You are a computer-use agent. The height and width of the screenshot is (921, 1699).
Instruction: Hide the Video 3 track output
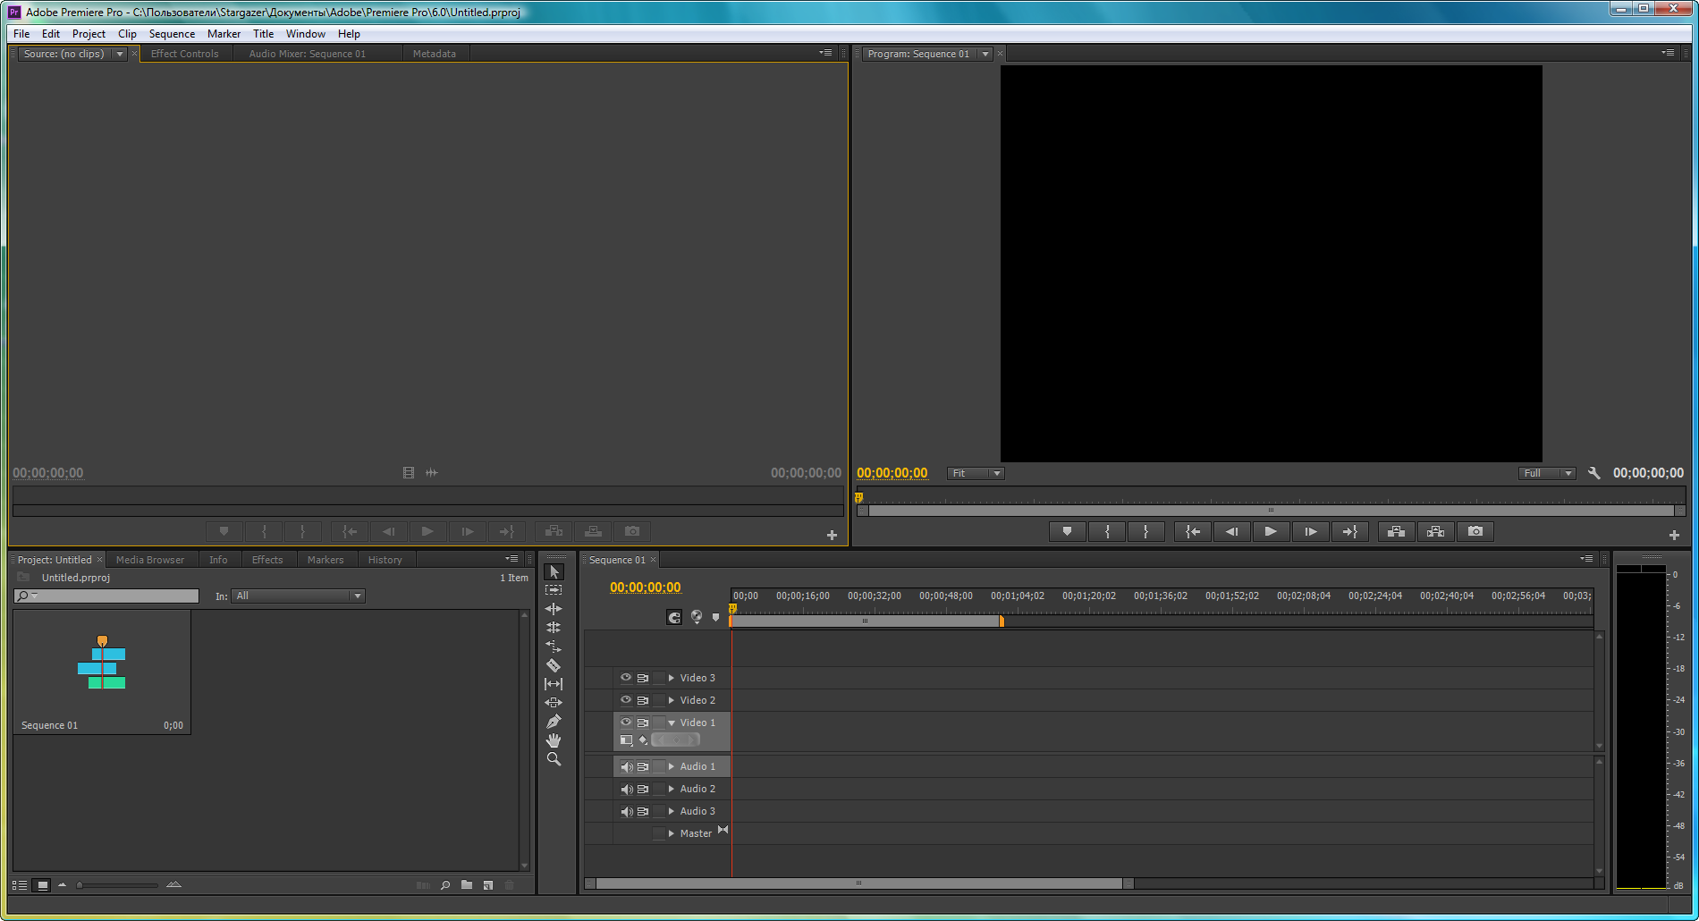(x=626, y=678)
